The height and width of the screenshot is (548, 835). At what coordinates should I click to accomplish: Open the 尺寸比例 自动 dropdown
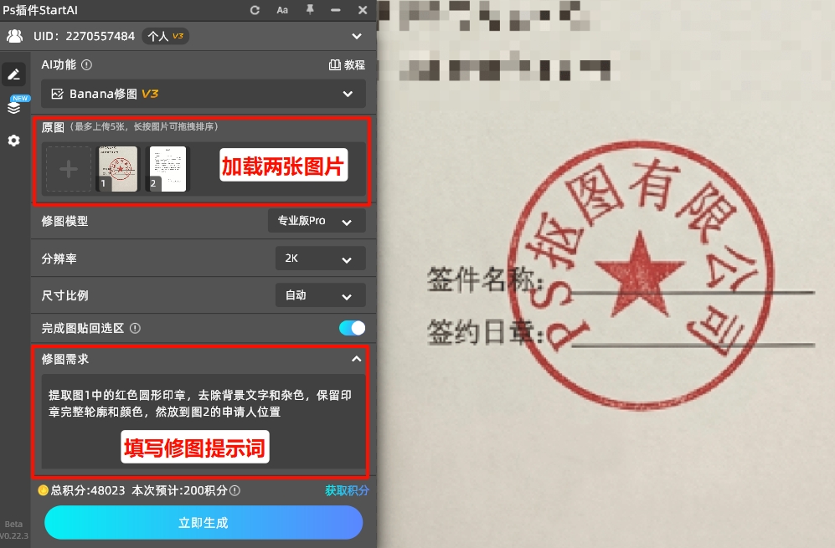pyautogui.click(x=320, y=294)
